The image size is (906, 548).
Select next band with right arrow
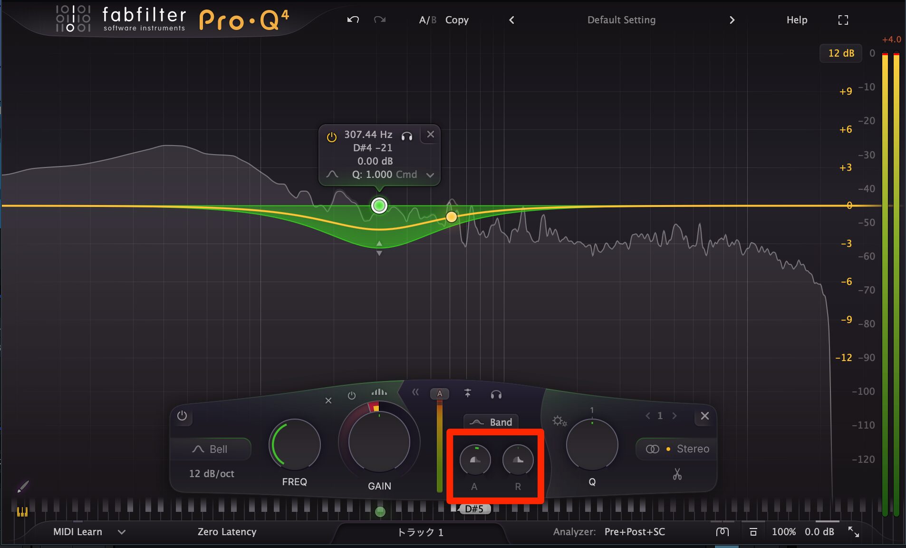point(674,416)
